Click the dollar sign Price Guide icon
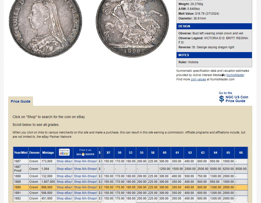 222,99
